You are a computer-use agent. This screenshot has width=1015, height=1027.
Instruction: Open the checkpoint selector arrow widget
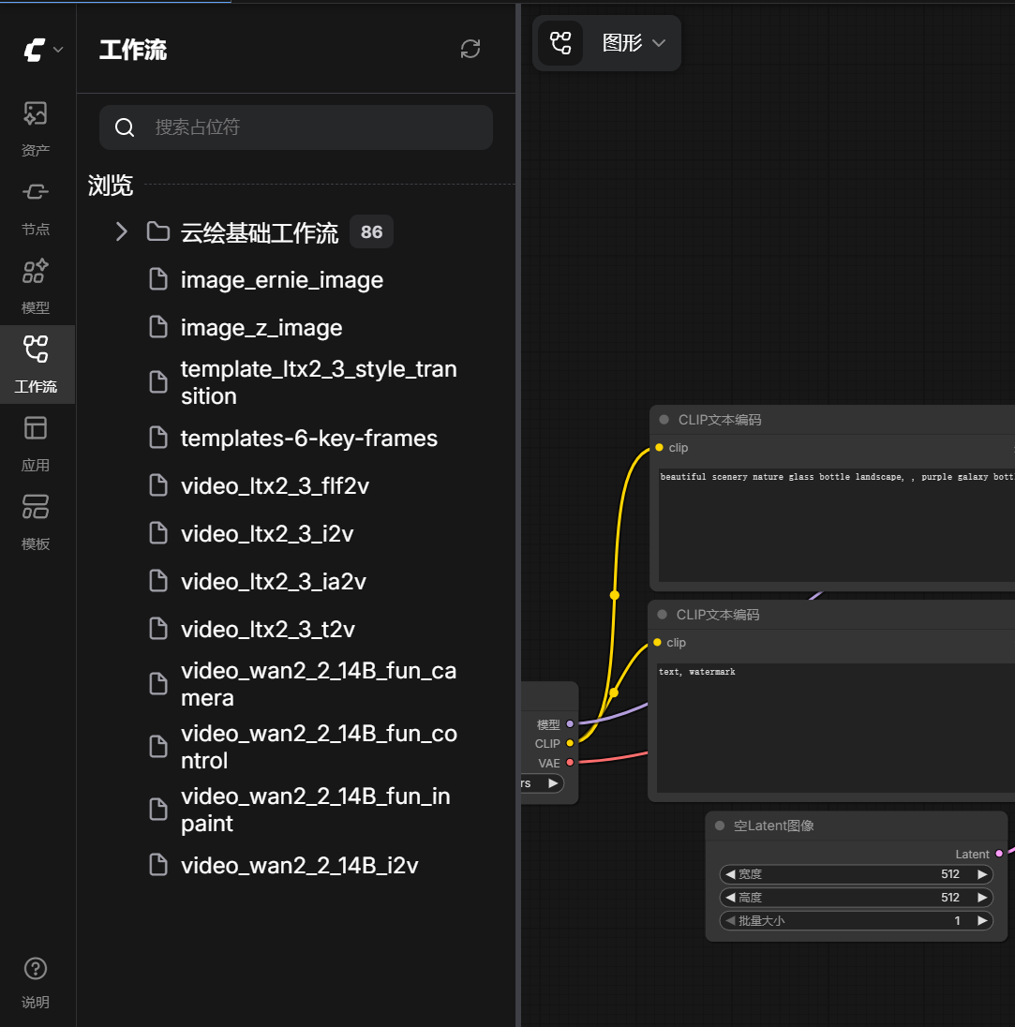click(x=553, y=782)
